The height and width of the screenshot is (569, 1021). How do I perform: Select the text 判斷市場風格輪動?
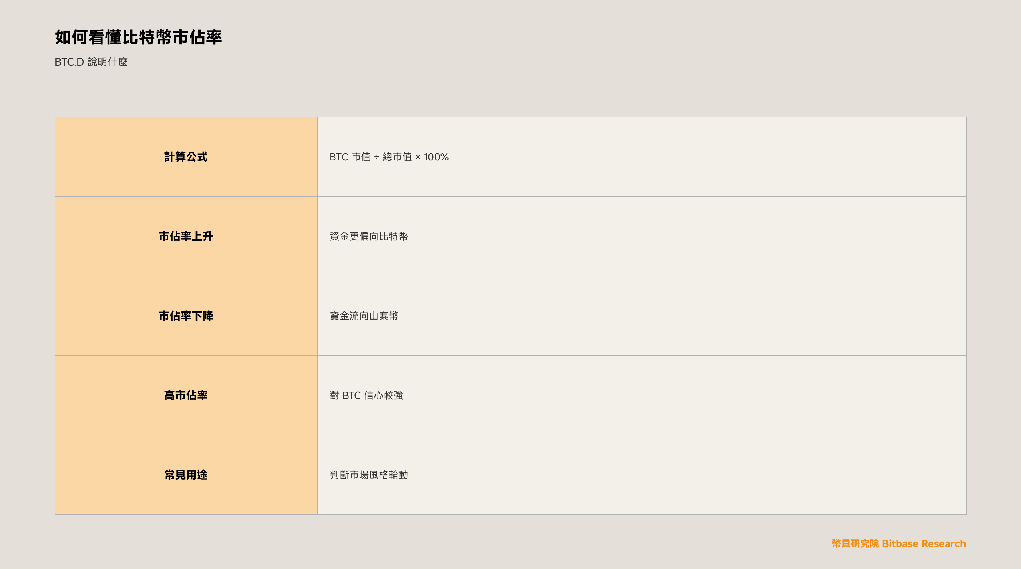pyautogui.click(x=369, y=475)
